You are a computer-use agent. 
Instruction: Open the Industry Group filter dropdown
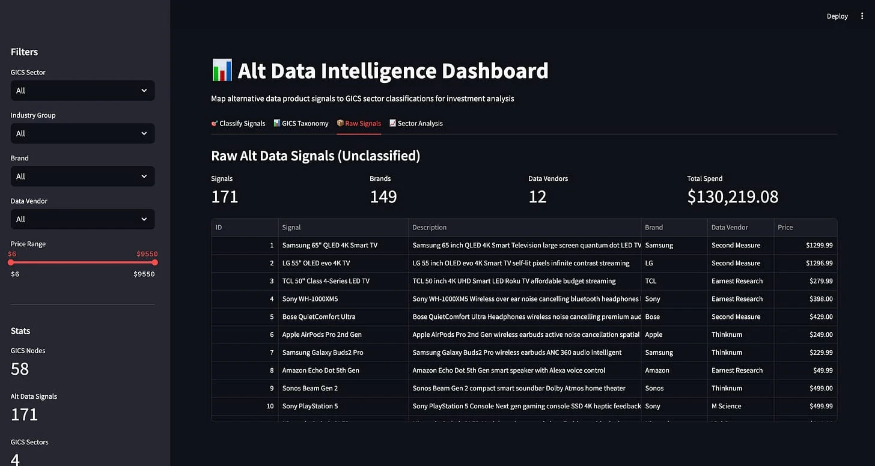[82, 133]
